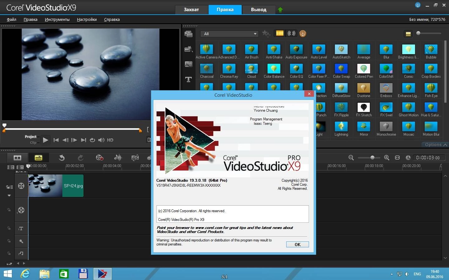The height and width of the screenshot is (280, 449).
Task: Toggle ripple lock on voice track
Action: (x=9, y=241)
